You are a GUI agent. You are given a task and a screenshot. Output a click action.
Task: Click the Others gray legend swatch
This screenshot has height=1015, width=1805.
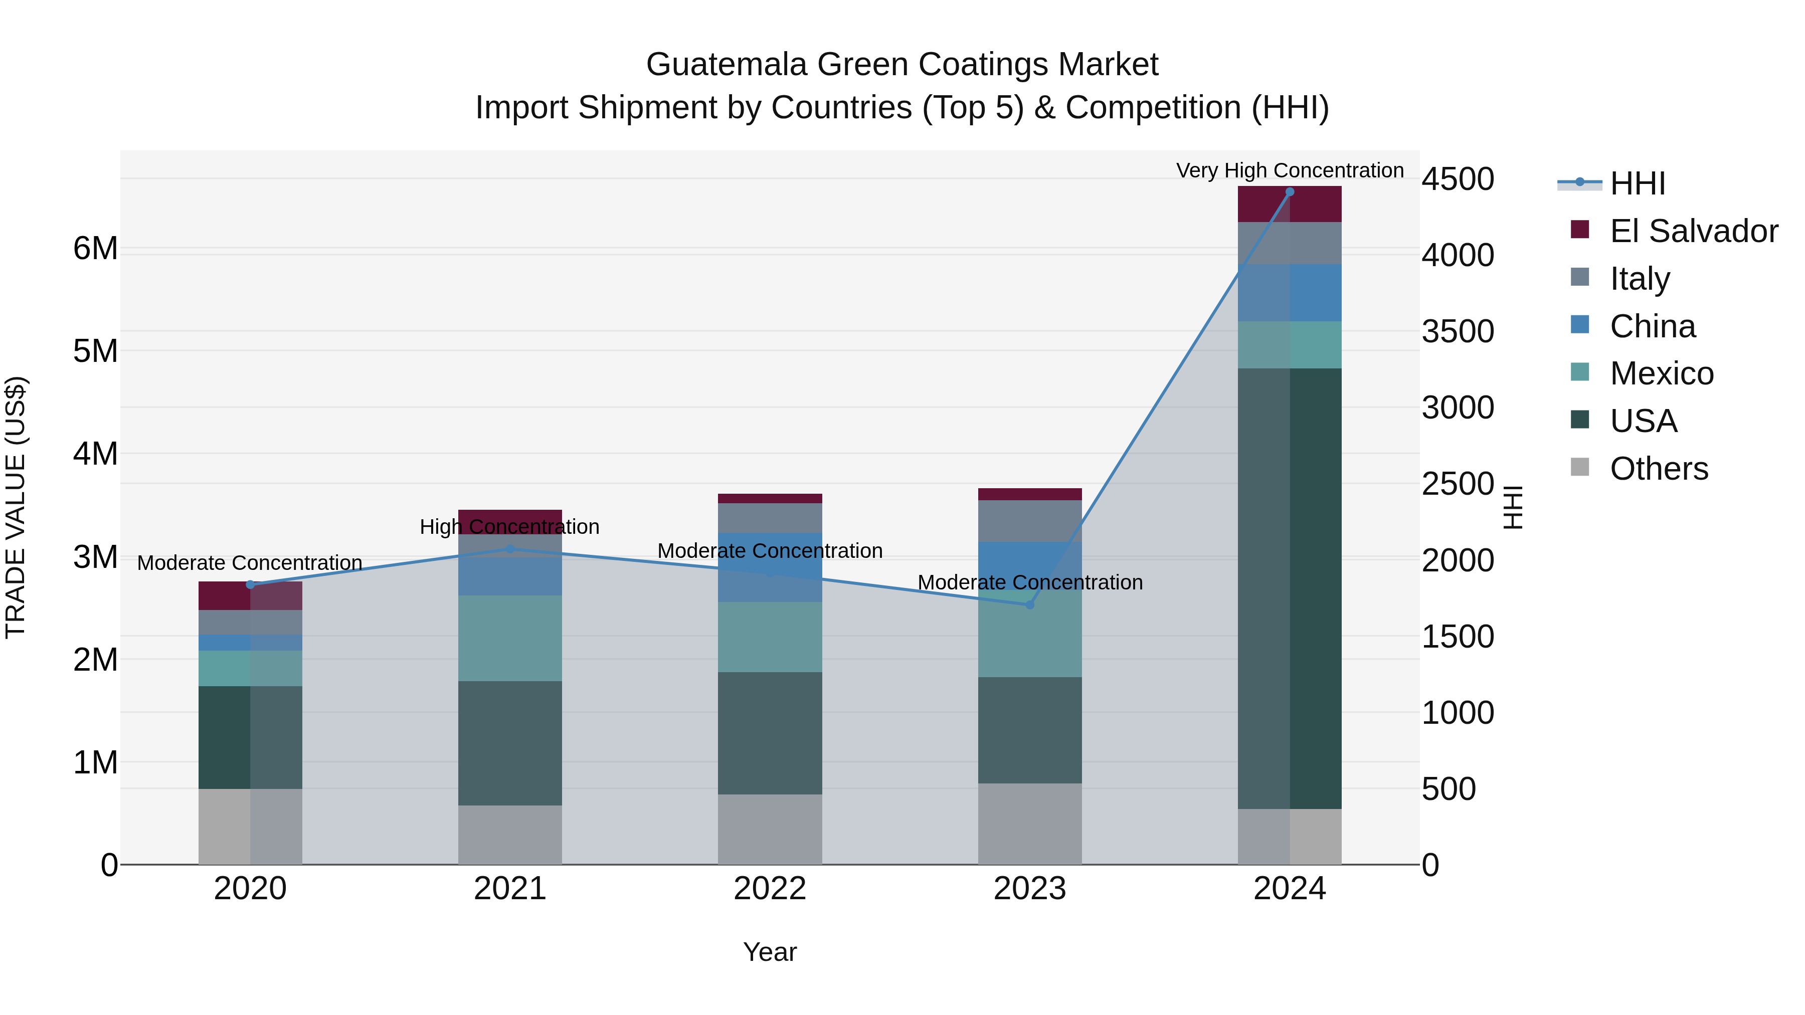(x=1580, y=467)
